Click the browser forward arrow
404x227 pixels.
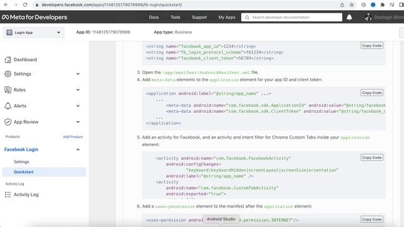[15, 4]
